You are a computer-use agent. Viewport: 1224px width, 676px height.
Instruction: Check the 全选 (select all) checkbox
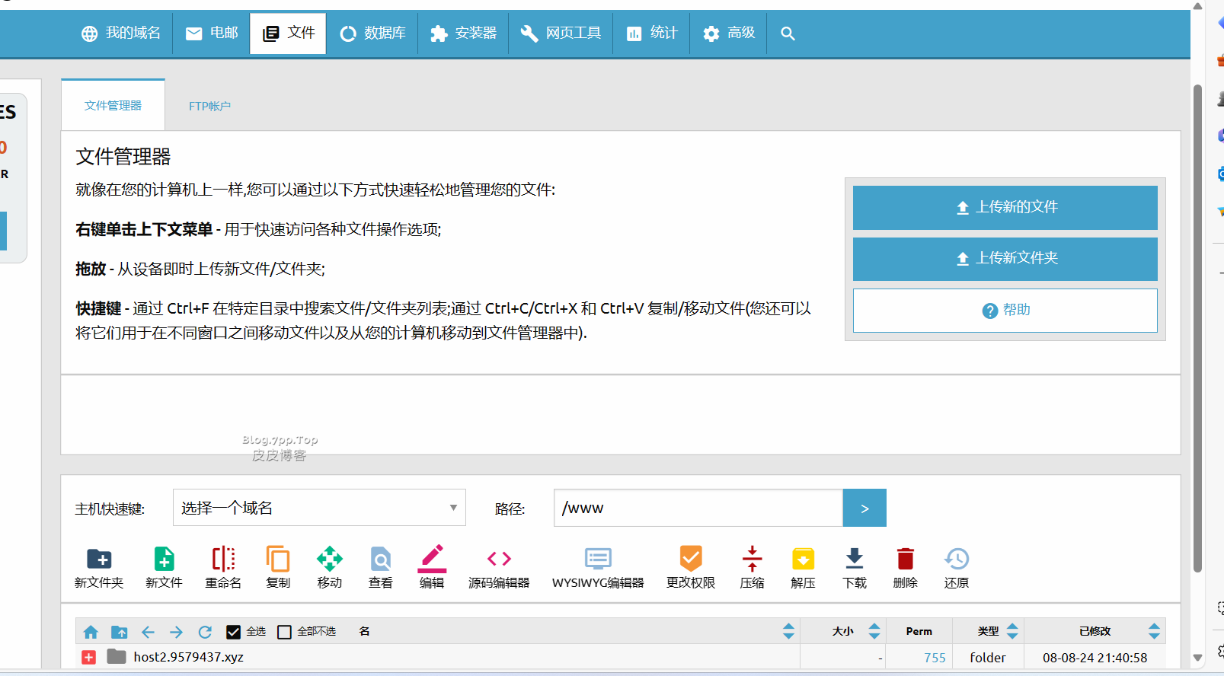pyautogui.click(x=234, y=632)
